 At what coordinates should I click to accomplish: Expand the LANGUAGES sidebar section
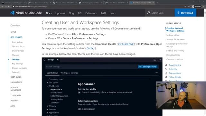pos(16,82)
